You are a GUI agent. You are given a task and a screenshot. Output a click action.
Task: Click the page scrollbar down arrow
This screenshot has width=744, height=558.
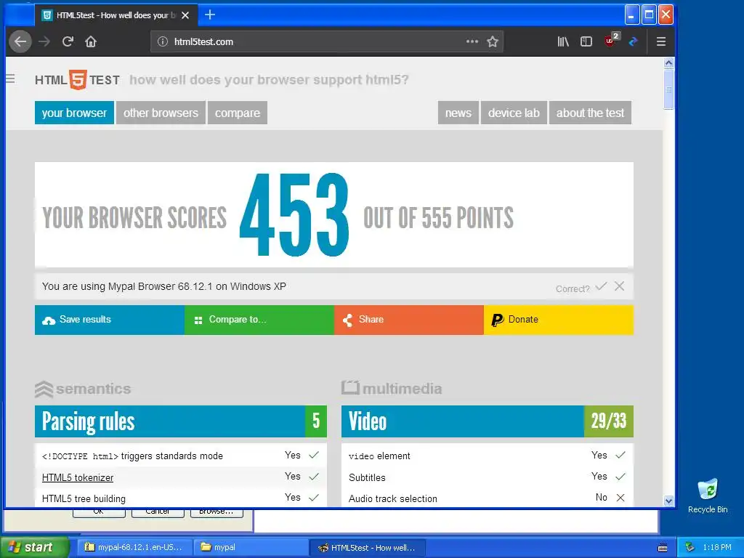668,501
